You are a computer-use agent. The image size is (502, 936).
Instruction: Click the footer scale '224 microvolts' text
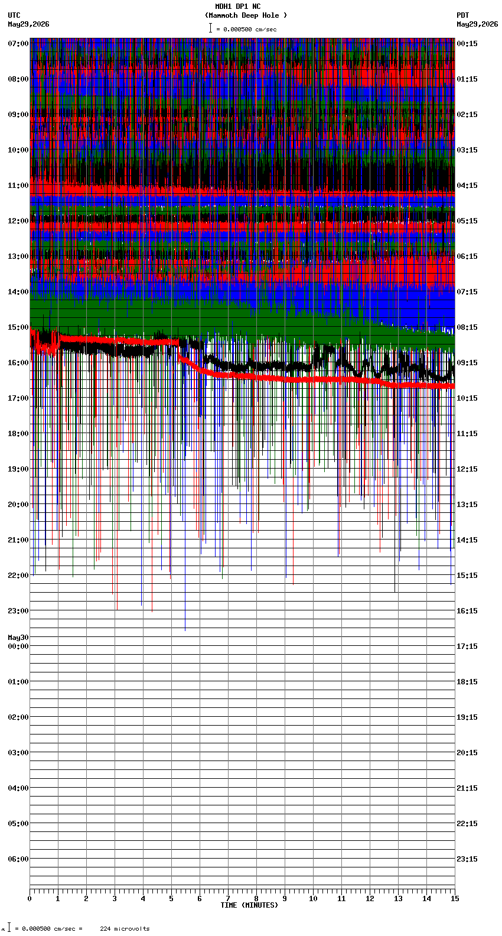point(125,929)
